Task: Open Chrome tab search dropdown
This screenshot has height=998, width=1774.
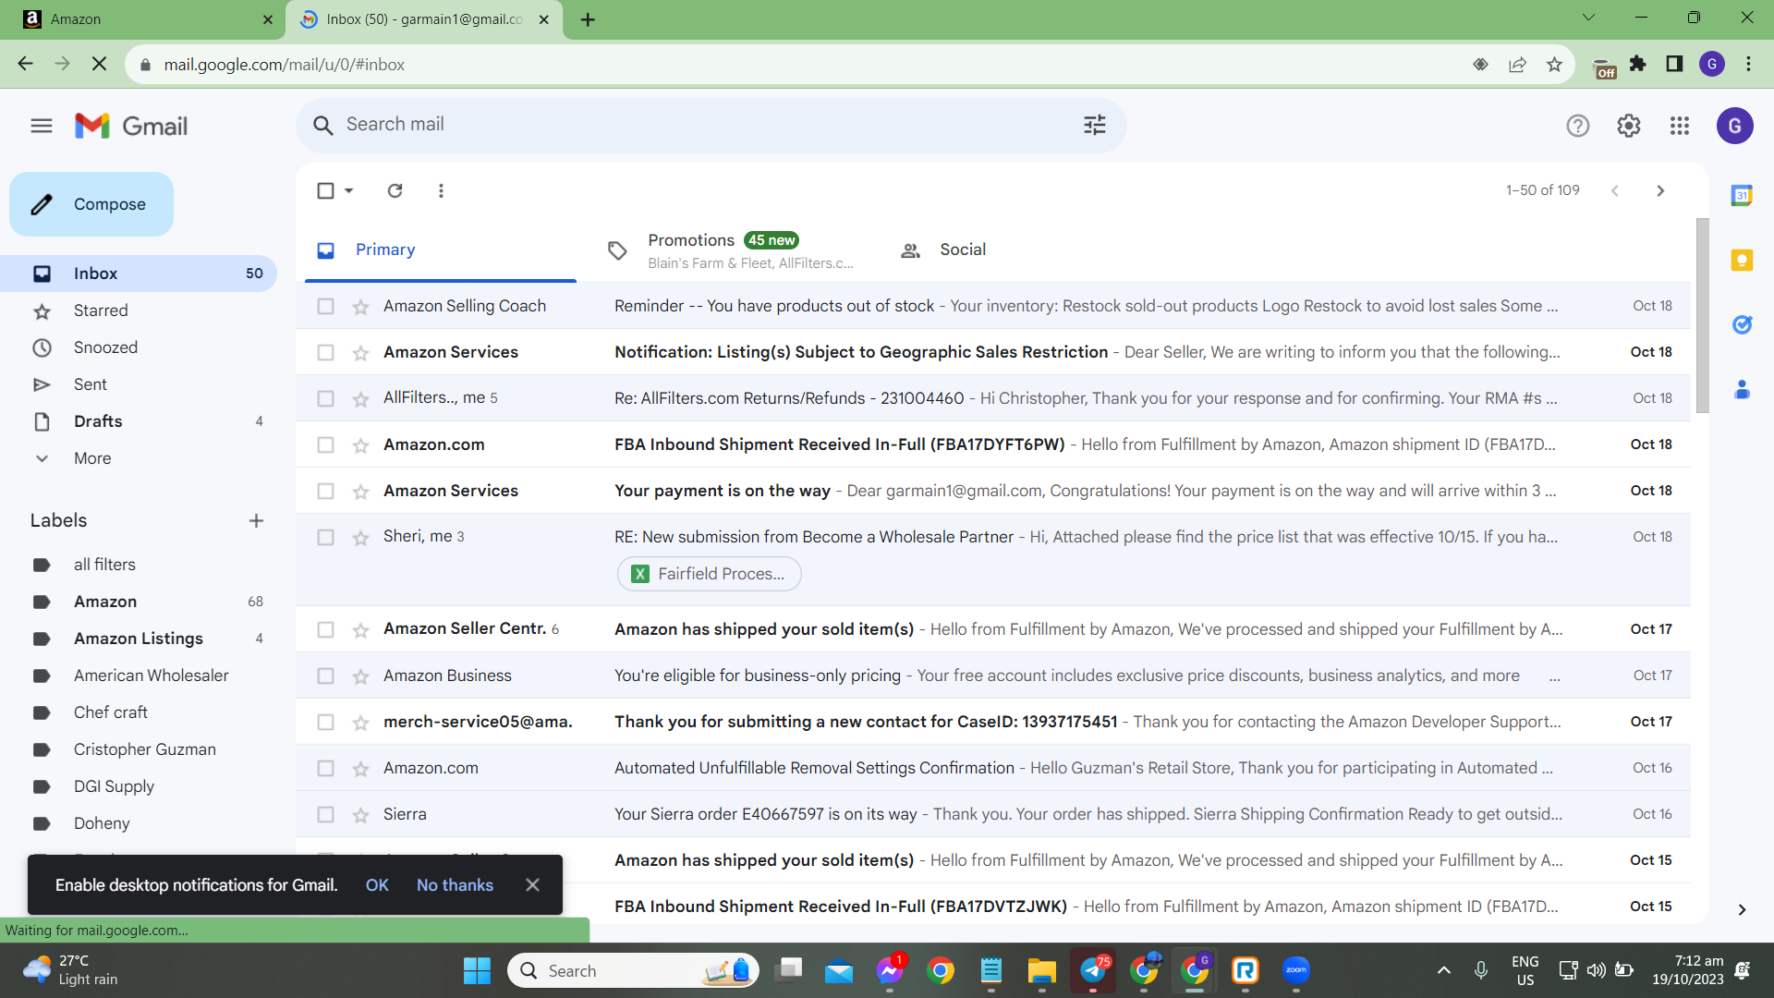Action: click(1588, 18)
